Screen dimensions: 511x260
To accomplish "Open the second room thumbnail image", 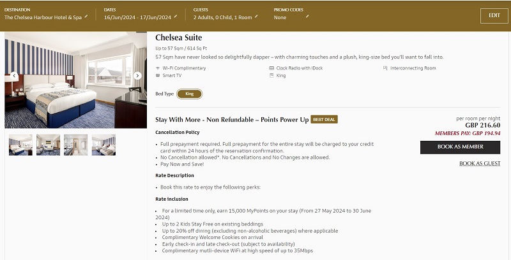I will pyautogui.click(x=49, y=145).
